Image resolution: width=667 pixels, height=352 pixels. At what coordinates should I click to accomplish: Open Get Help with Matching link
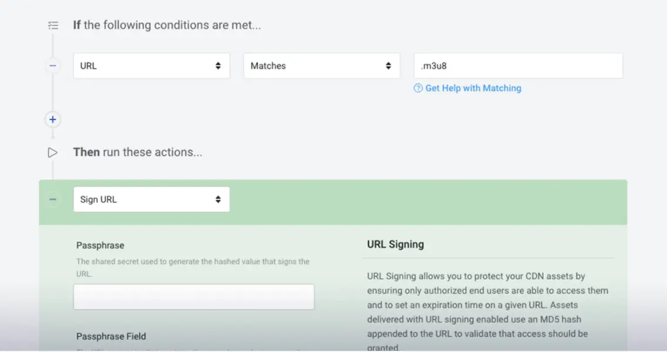(473, 88)
